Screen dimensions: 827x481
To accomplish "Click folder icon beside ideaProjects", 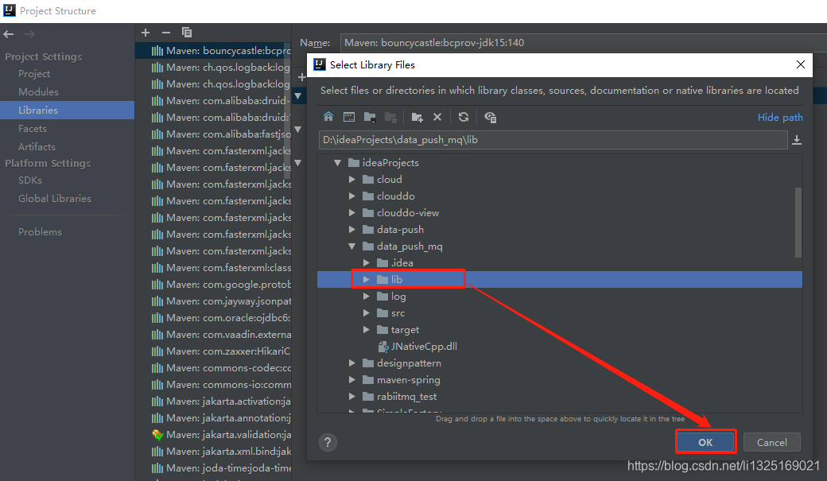I will 353,162.
